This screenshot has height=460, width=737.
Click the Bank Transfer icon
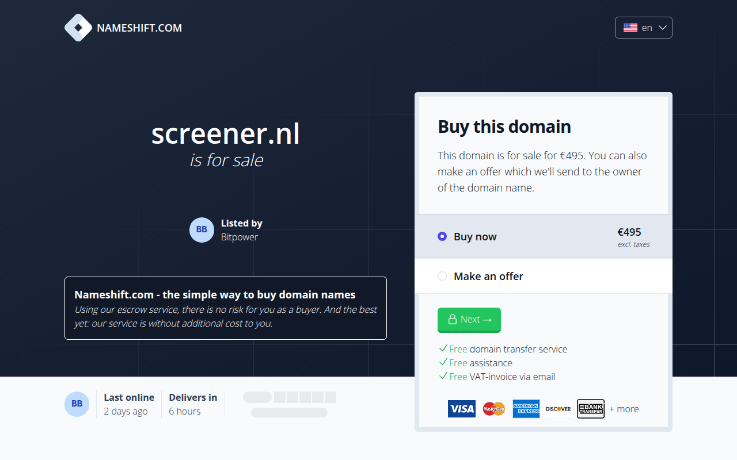coord(591,409)
